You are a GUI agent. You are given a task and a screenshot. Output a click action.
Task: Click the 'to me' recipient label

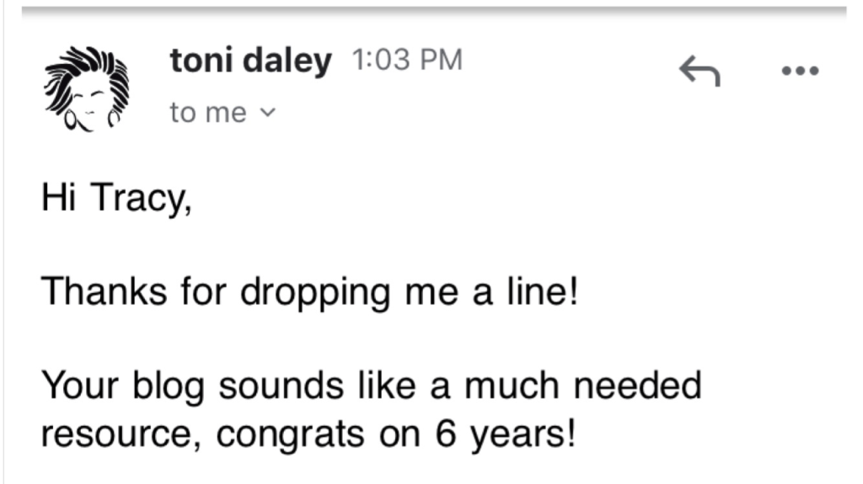click(207, 112)
